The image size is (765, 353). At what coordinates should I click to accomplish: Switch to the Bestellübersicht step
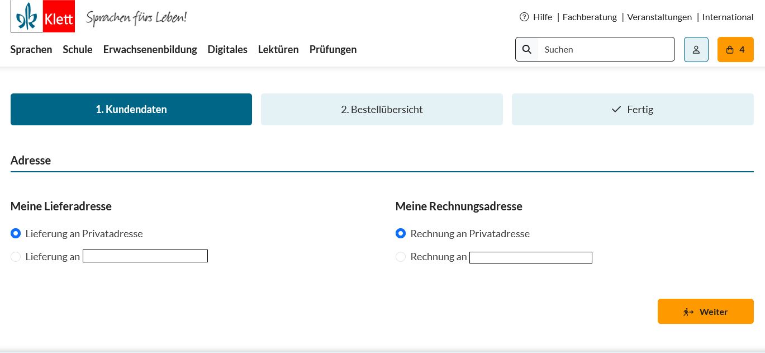click(x=382, y=109)
